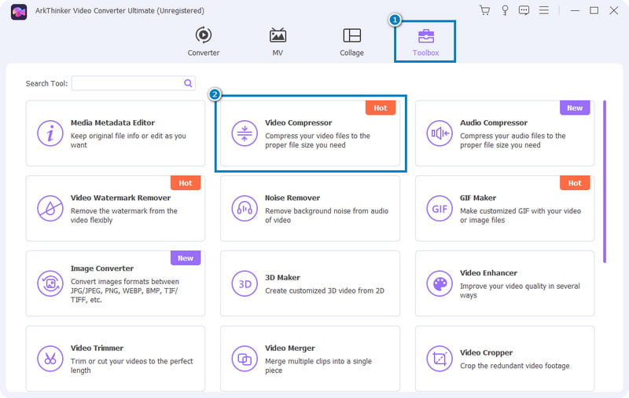Click the Video Cropper icon
Screen dimensions: 629x398
coord(440,359)
